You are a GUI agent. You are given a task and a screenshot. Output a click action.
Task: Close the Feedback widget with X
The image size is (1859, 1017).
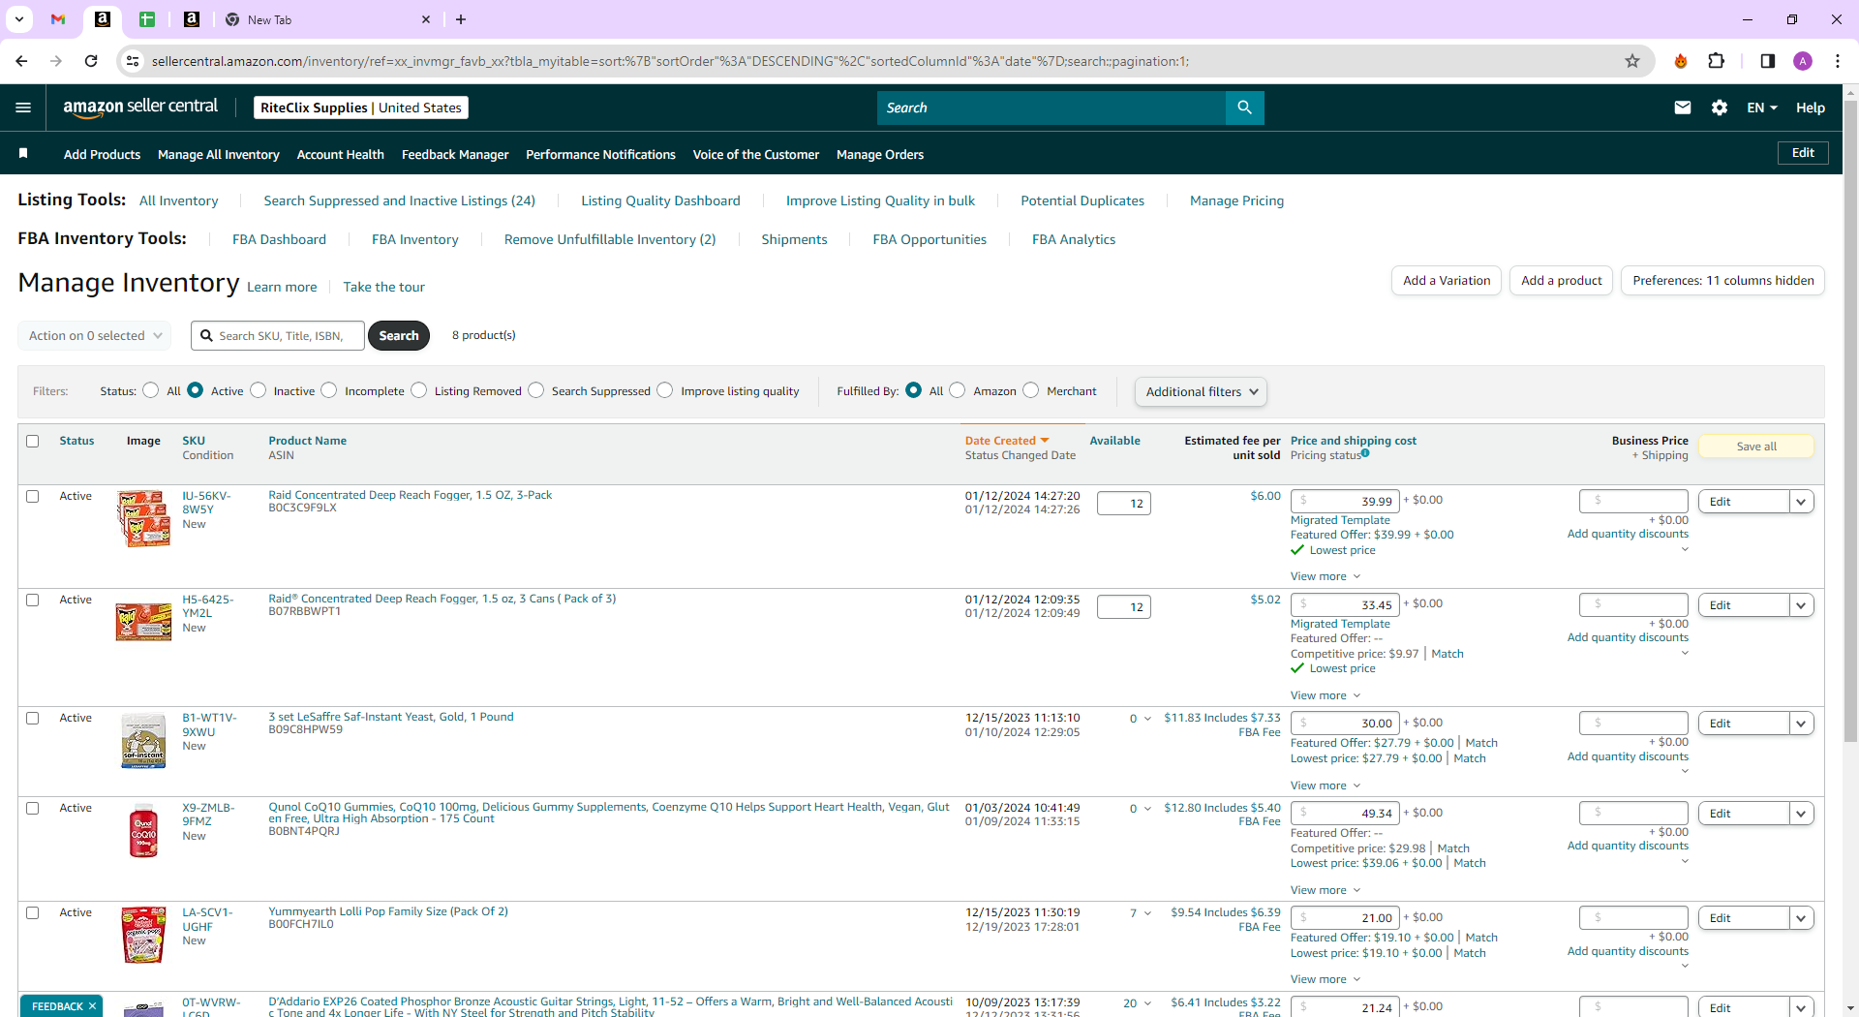click(x=92, y=1006)
